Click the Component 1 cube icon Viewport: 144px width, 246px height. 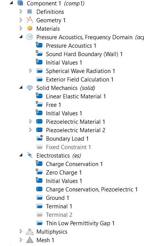20,3
